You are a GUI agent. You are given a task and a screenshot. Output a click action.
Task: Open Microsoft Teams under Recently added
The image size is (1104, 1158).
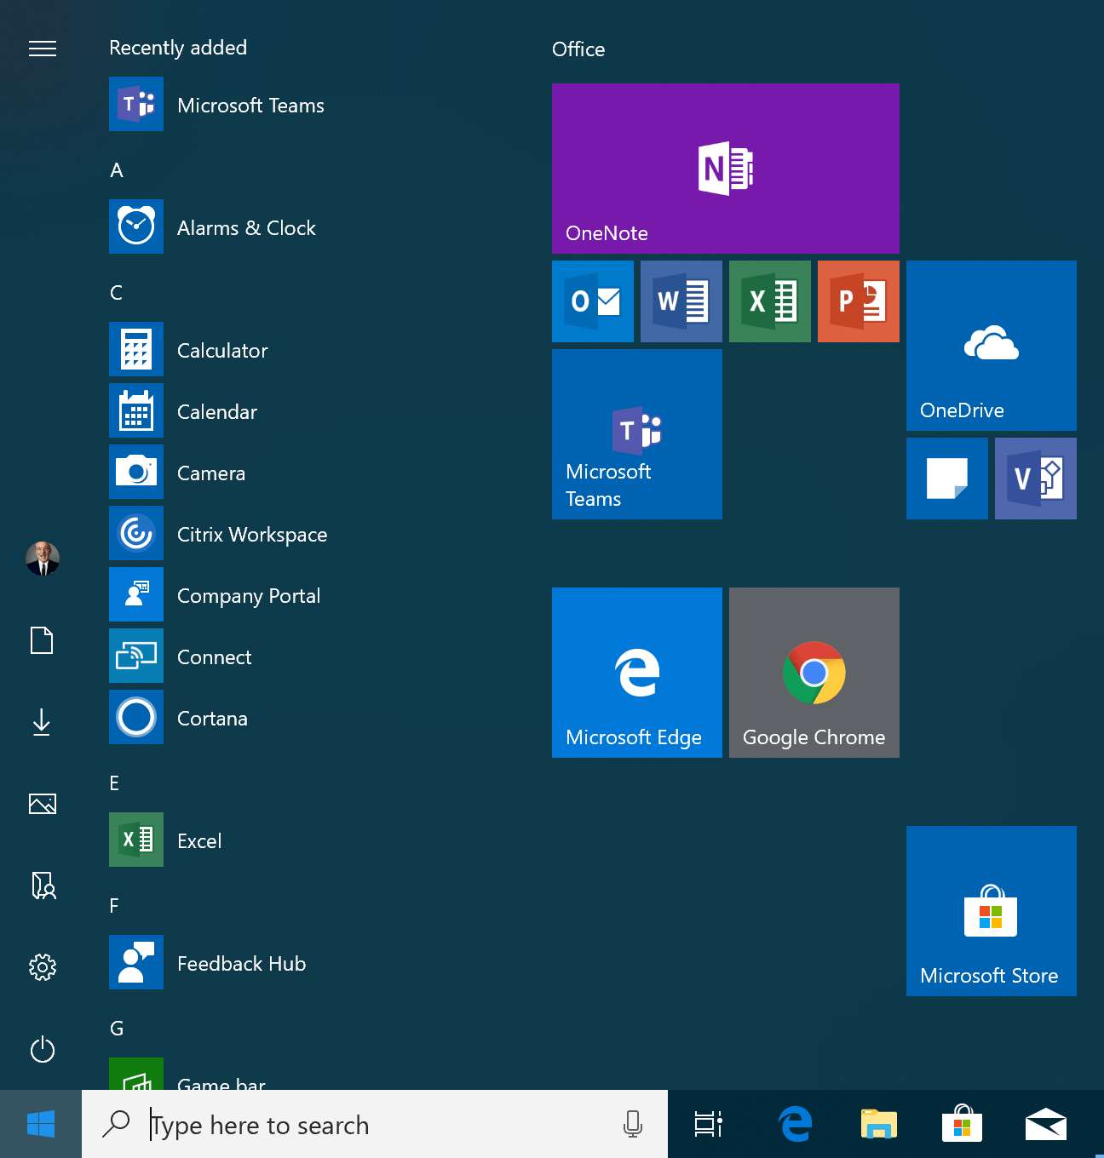[x=136, y=104]
